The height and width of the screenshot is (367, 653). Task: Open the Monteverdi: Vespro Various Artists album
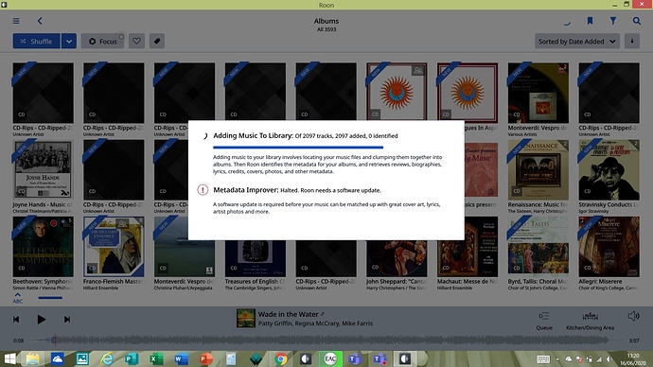point(538,93)
